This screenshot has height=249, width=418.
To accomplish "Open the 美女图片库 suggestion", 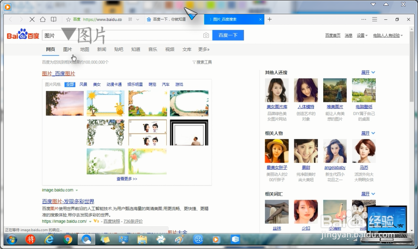I will coord(277,107).
